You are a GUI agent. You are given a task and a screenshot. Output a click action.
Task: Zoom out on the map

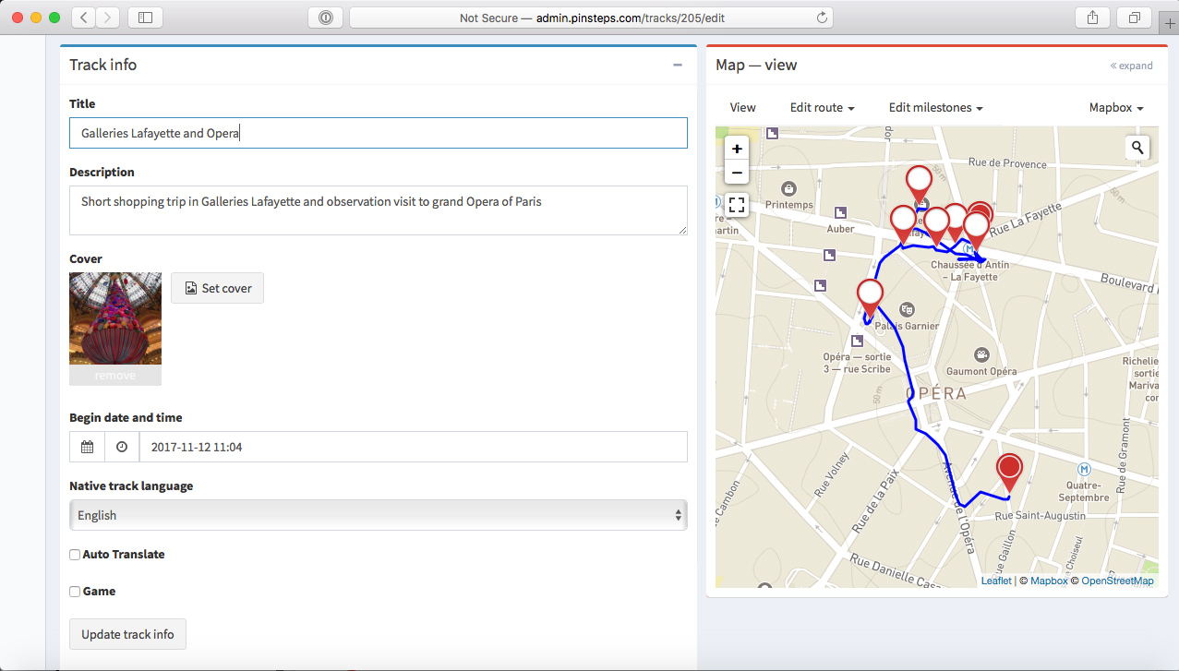point(736,173)
